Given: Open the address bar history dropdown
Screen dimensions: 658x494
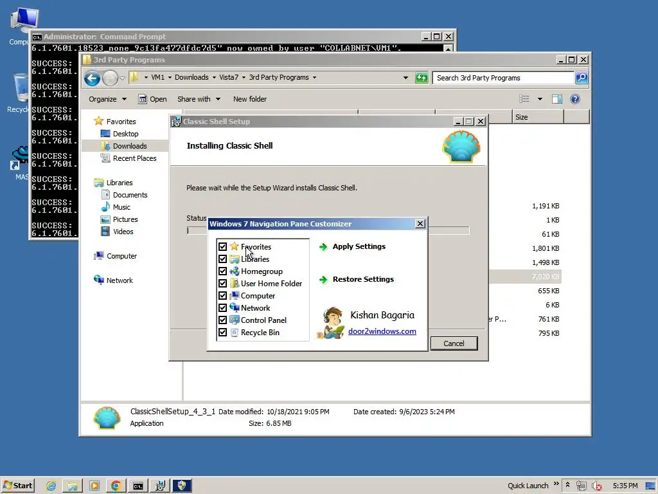Looking at the screenshot, I should pyautogui.click(x=406, y=78).
